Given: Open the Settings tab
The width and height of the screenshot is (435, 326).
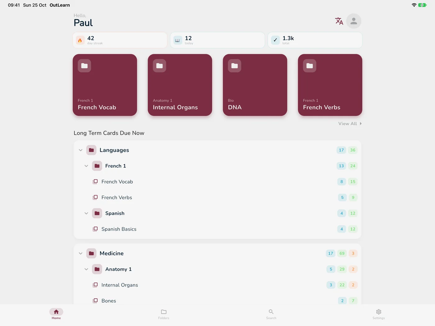Looking at the screenshot, I should tap(379, 314).
